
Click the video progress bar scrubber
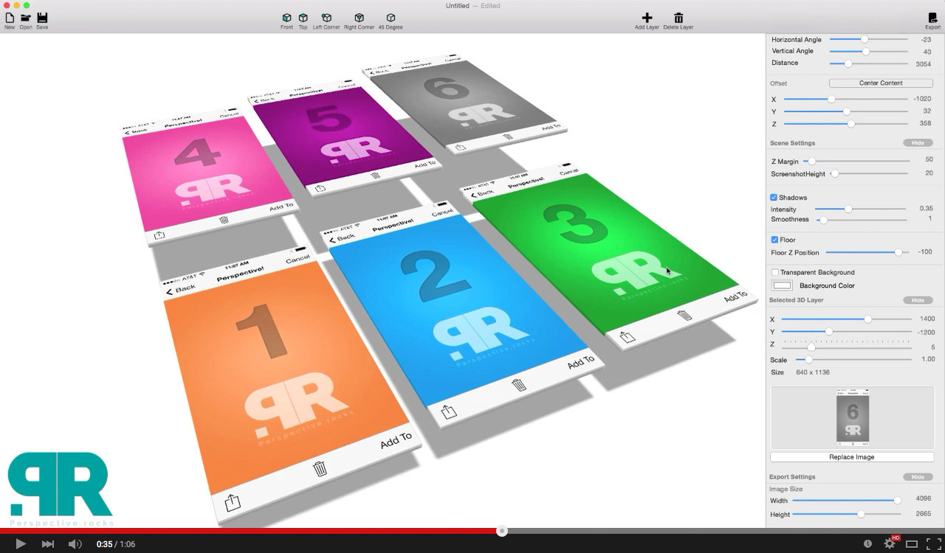(502, 531)
